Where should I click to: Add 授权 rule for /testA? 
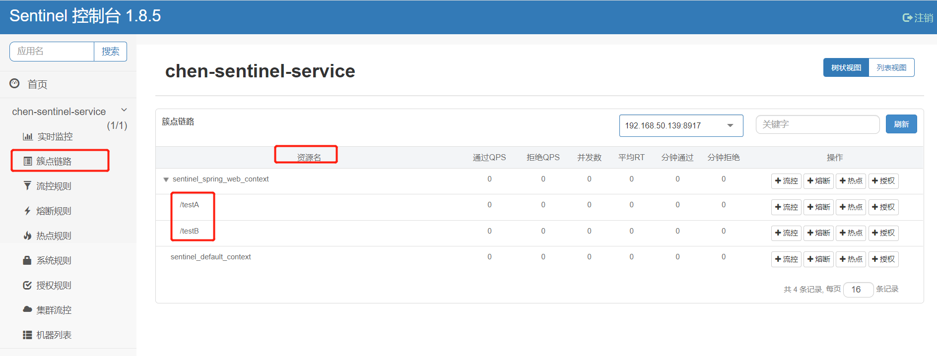click(883, 207)
